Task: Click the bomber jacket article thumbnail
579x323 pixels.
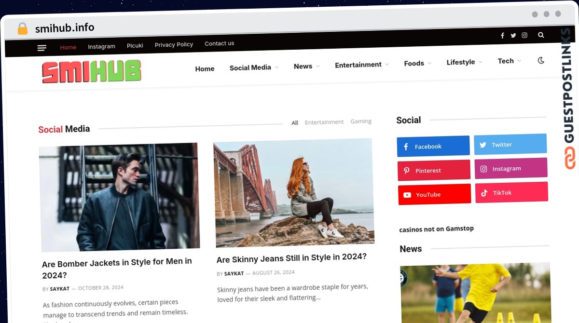Action: 119,197
